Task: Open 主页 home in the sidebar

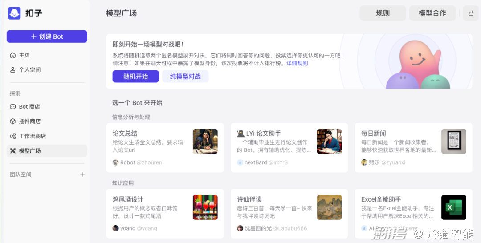Action: [x=47, y=55]
